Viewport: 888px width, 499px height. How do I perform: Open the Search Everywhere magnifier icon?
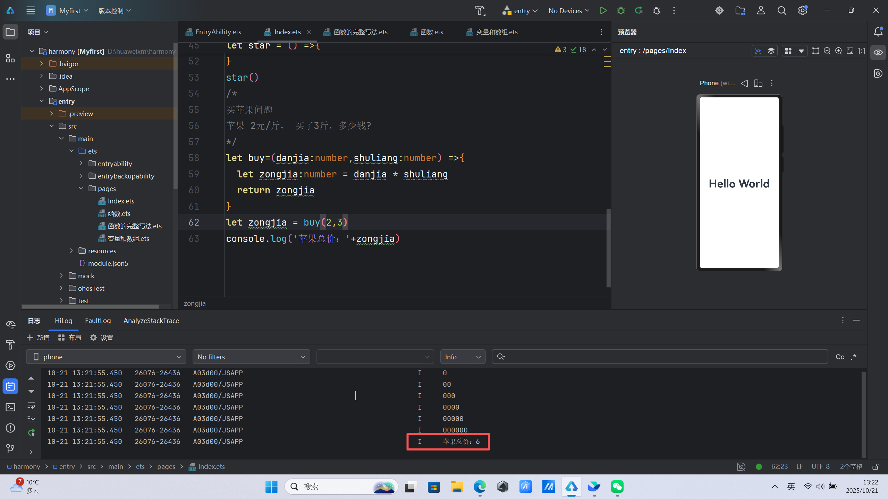pyautogui.click(x=781, y=10)
